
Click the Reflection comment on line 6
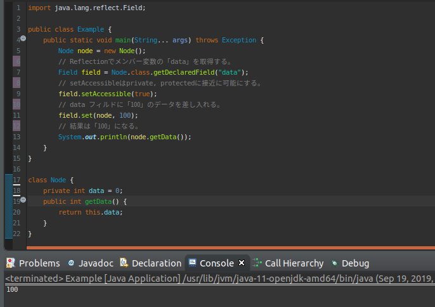click(145, 61)
